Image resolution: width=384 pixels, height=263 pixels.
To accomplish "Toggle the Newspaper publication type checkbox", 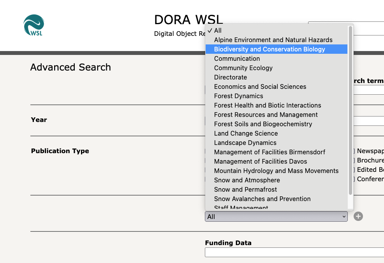I will pyautogui.click(x=354, y=151).
